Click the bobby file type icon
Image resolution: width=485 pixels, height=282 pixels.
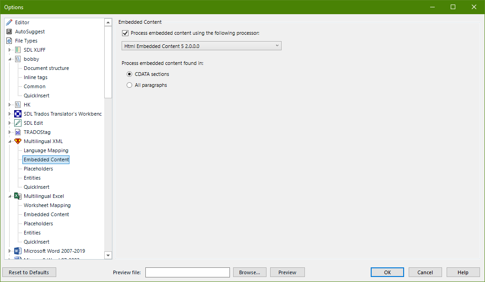(x=18, y=59)
